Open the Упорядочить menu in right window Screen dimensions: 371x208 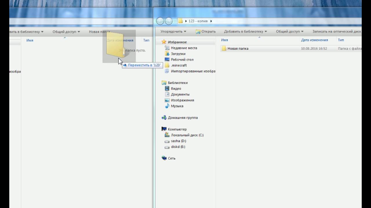pyautogui.click(x=173, y=31)
